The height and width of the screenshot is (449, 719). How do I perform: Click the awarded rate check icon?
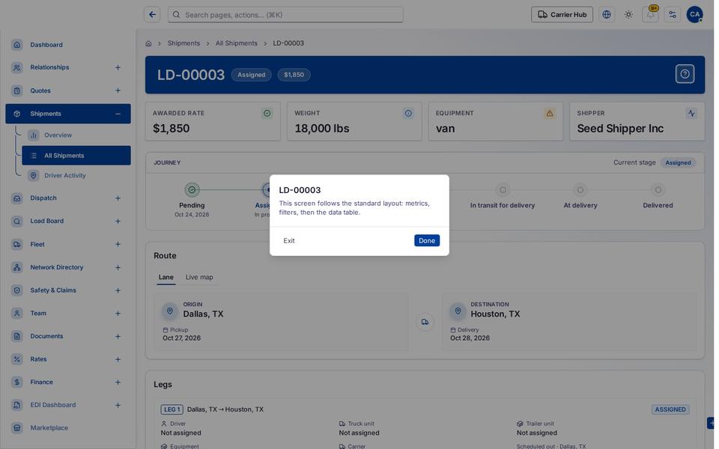coord(267,113)
